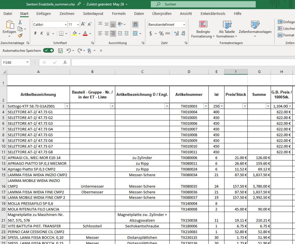Toggle Automatisches Speichern switch
Viewport: 295px width, 244px height.
48,51
